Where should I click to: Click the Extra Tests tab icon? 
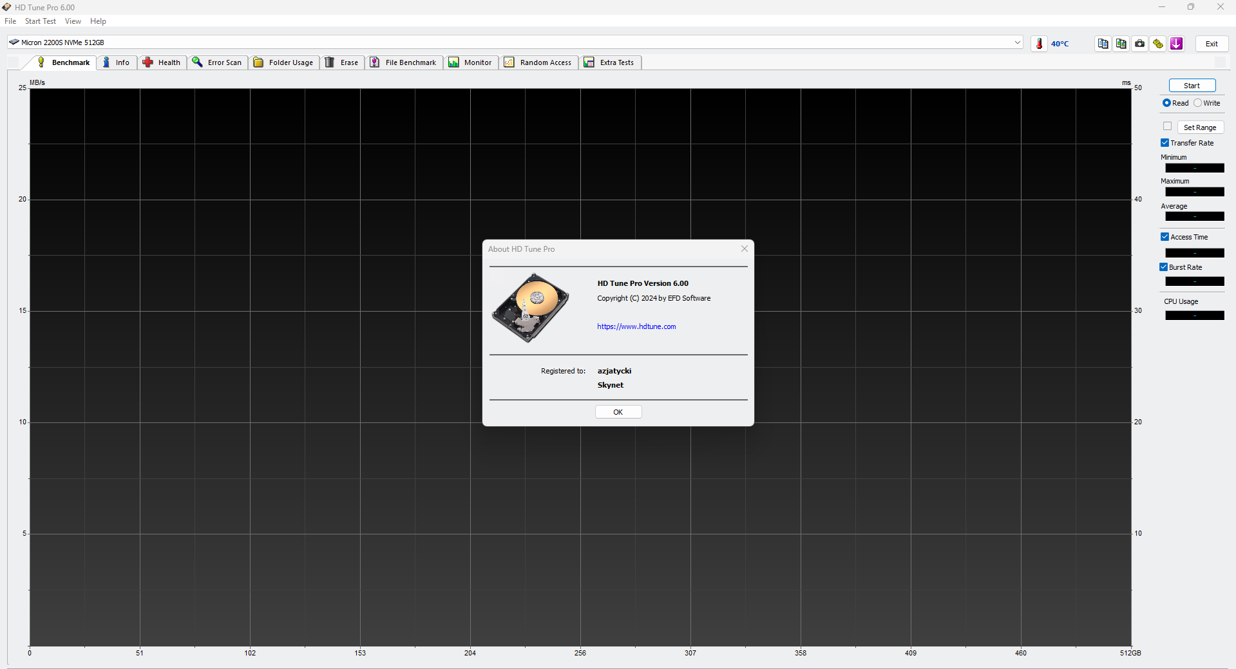tap(589, 62)
